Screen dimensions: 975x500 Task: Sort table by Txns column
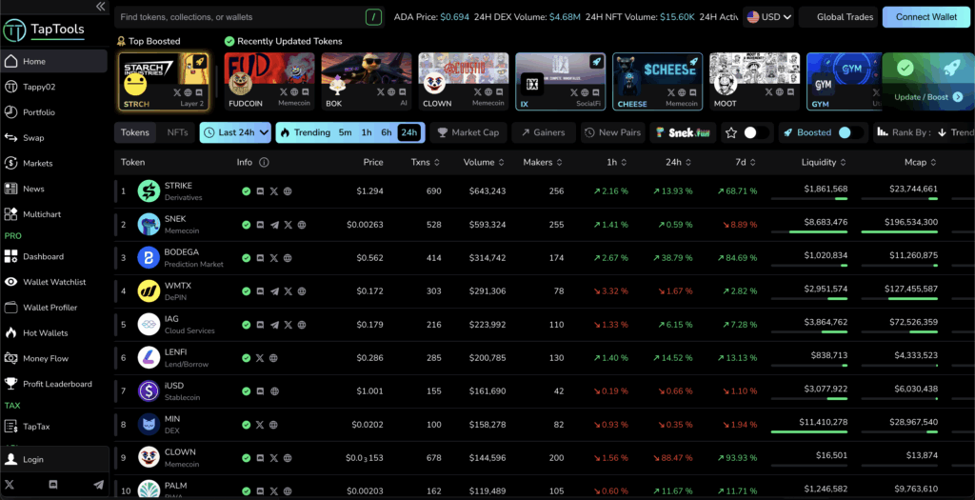point(426,162)
